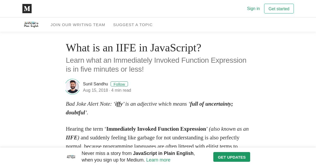Image resolution: width=316 pixels, height=166 pixels.
Task: Click the bold JavaScript in Plain English banner text
Action: 163,153
